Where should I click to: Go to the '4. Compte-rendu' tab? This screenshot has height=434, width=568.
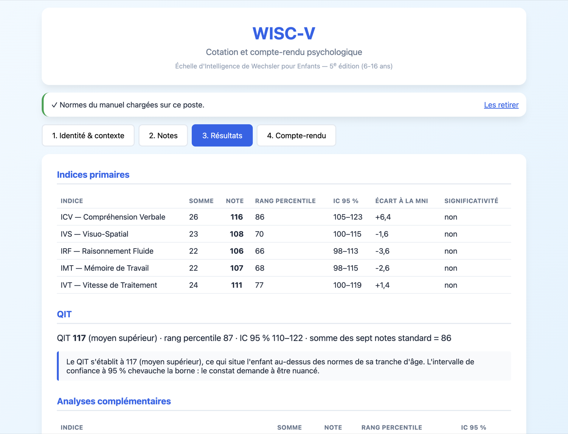point(297,135)
